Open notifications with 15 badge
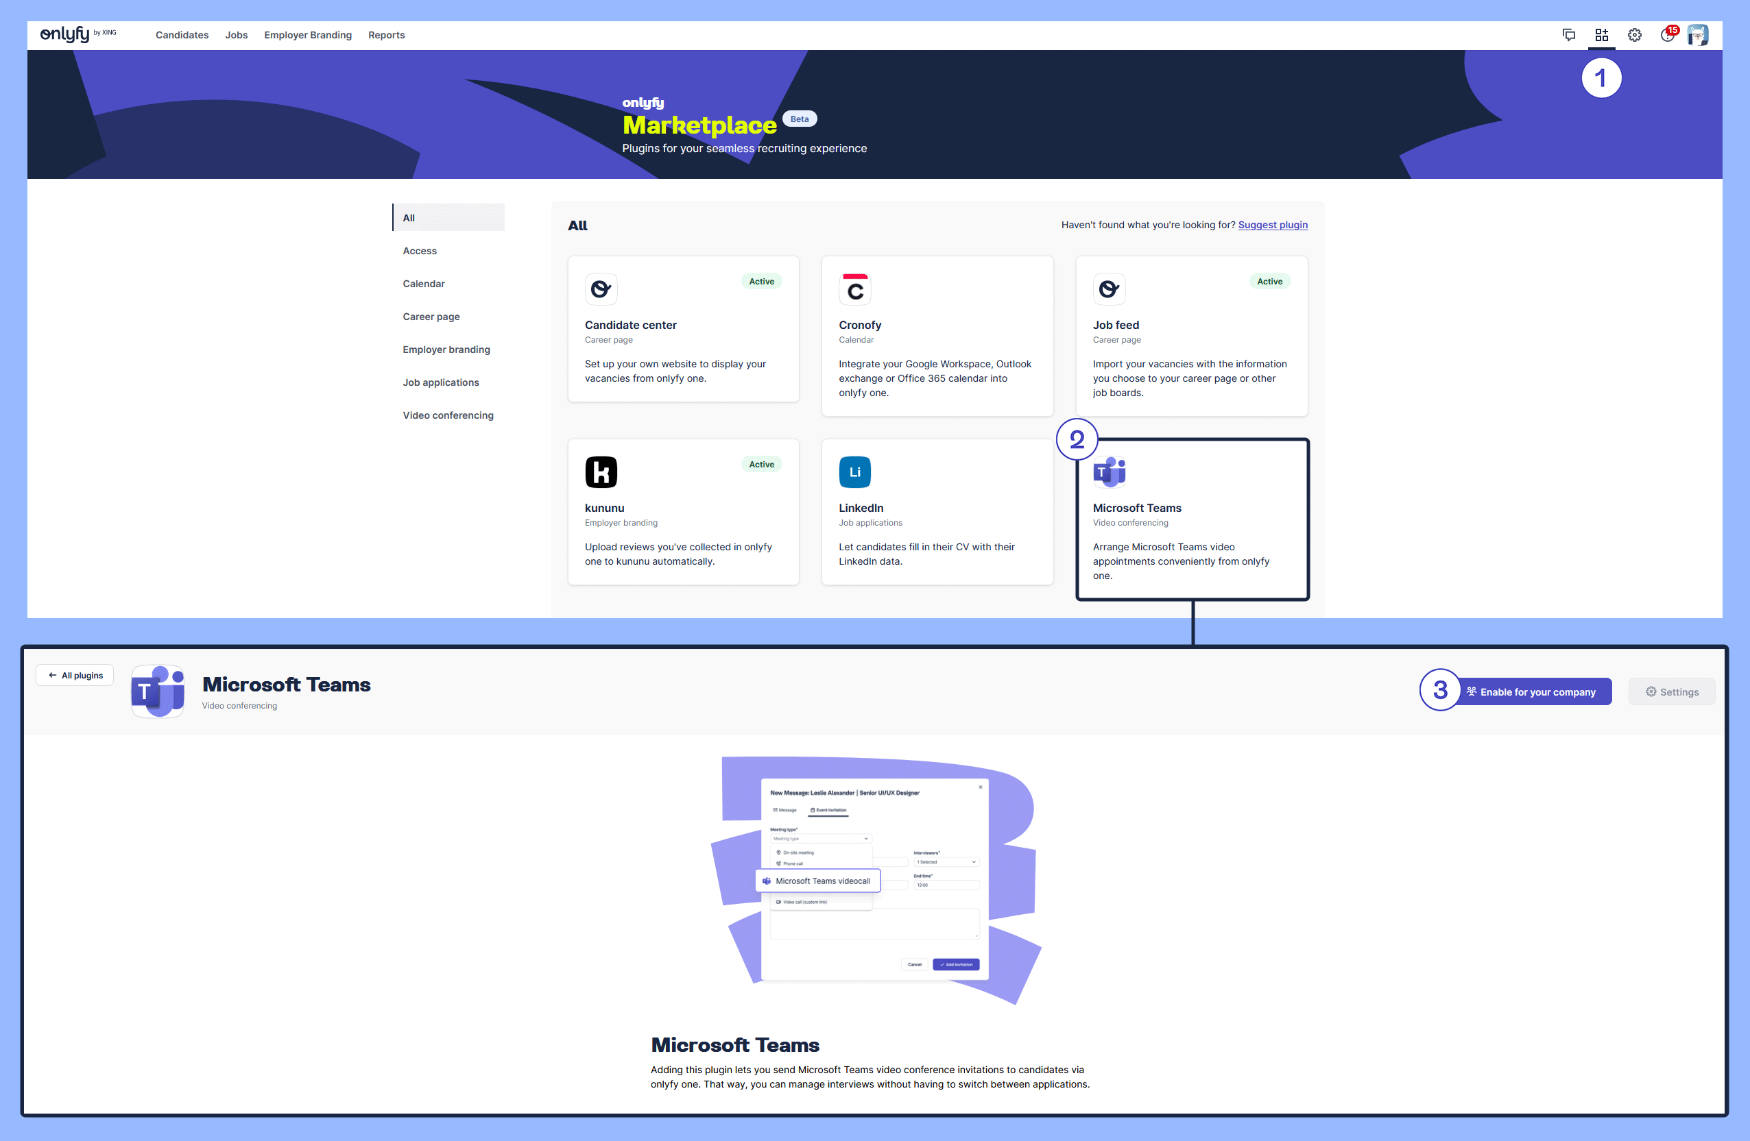Viewport: 1750px width, 1141px height. tap(1669, 34)
